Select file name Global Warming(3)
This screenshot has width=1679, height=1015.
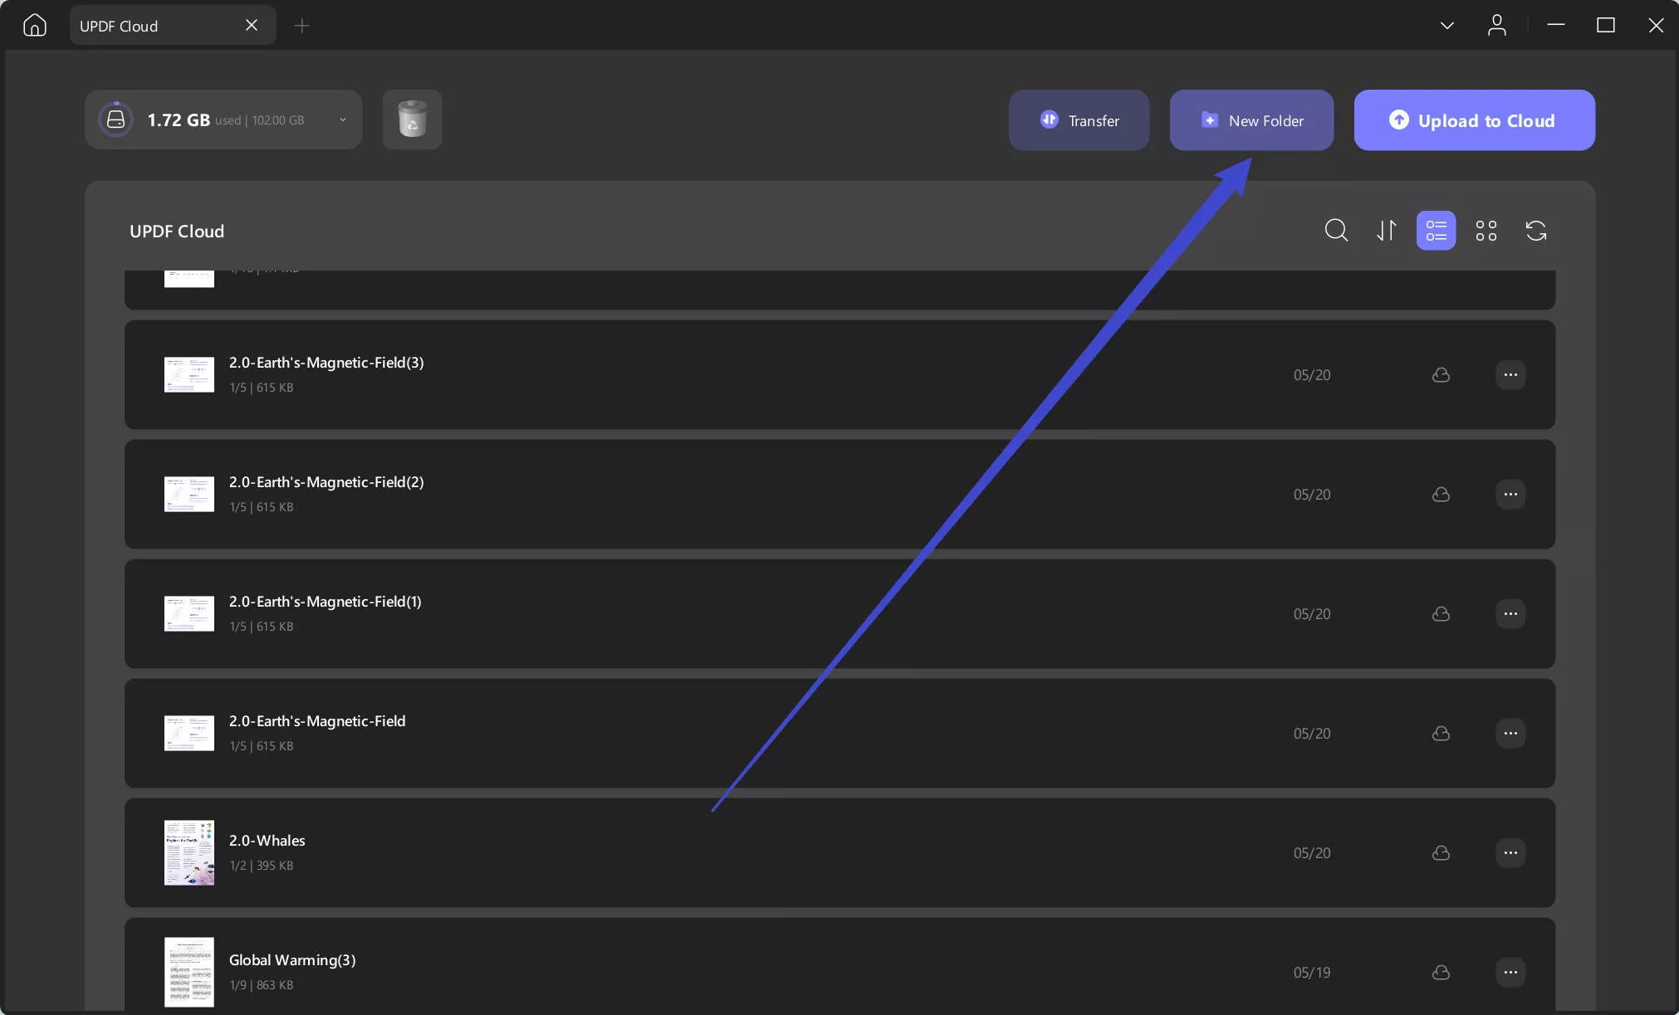[292, 960]
